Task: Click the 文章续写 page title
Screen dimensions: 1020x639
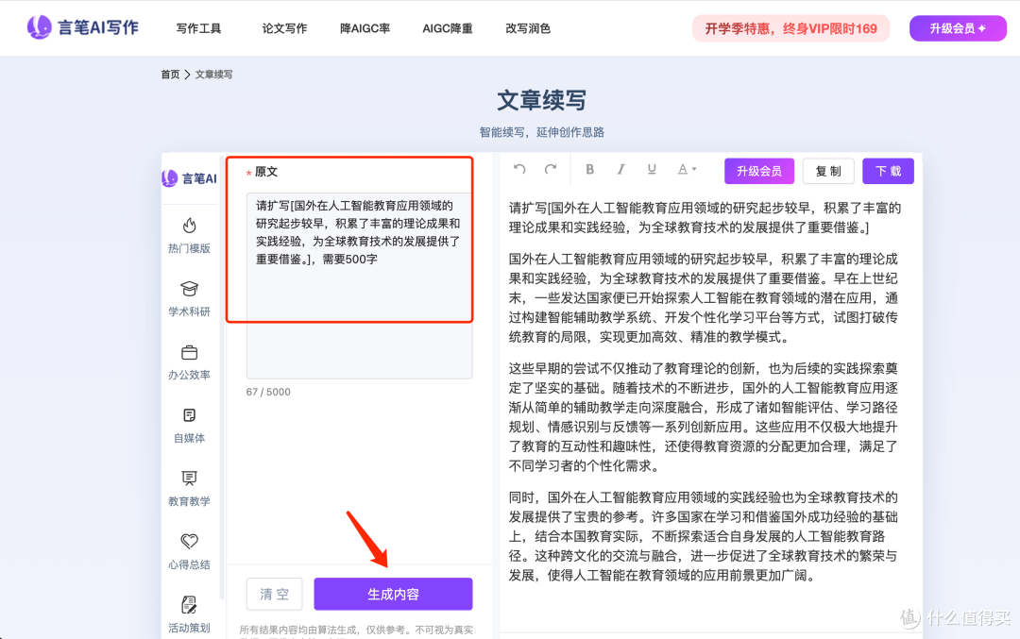Action: tap(542, 100)
